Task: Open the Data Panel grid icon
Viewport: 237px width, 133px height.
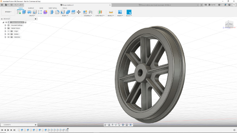Action: 2,5
